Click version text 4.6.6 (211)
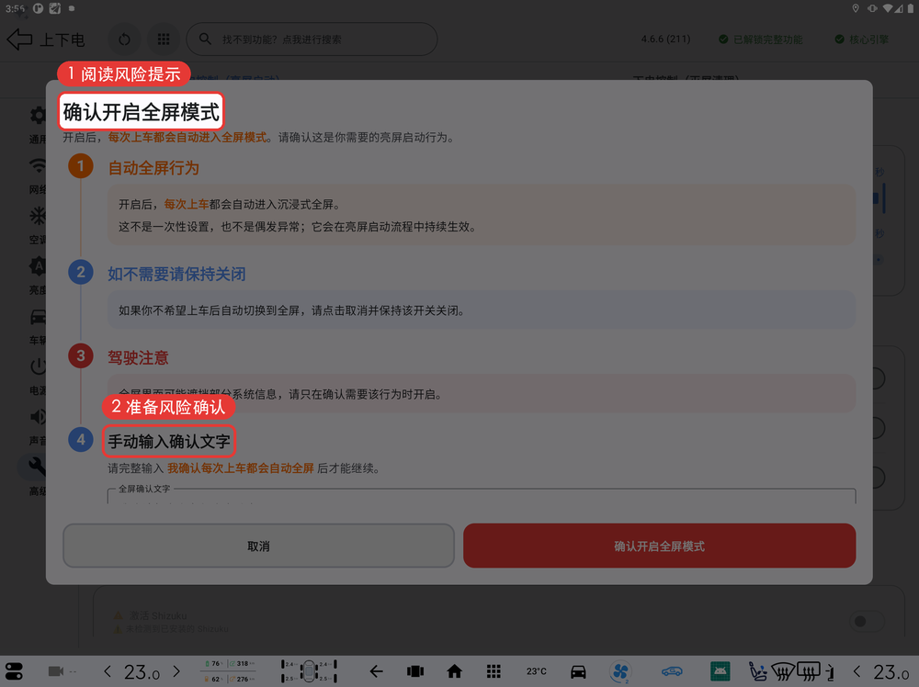 point(665,39)
